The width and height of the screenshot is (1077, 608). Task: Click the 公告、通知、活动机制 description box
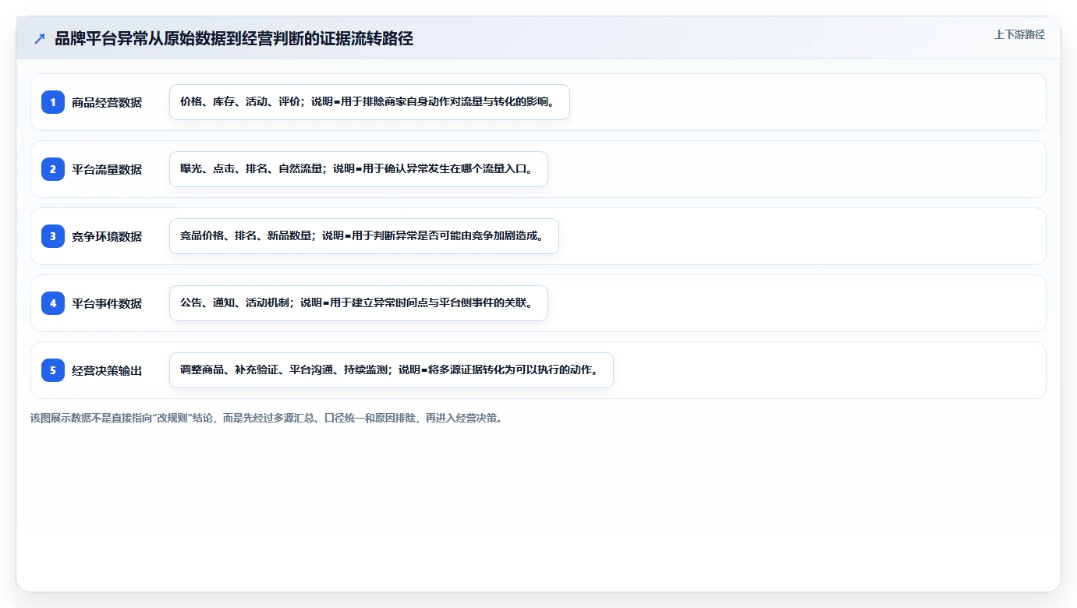pyautogui.click(x=359, y=303)
